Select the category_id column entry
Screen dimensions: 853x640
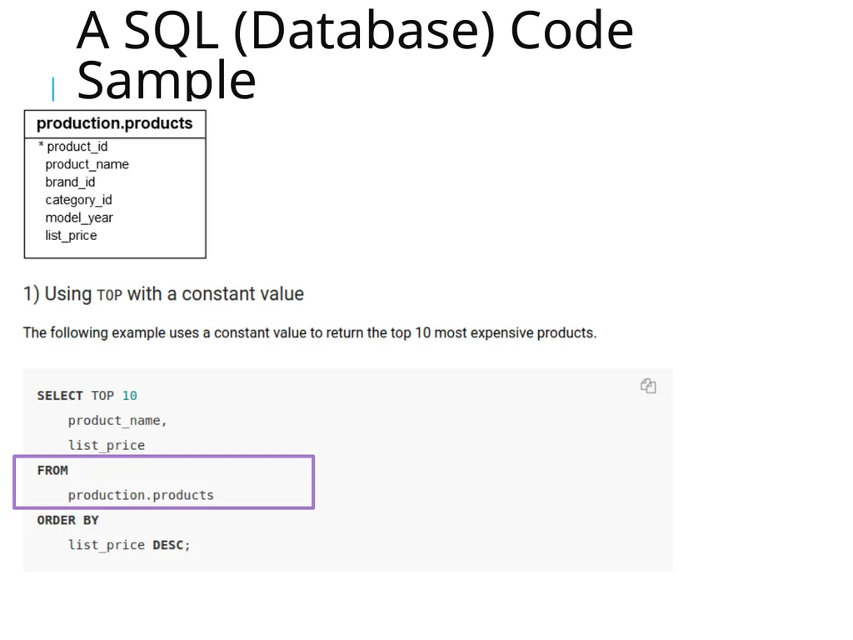79,200
